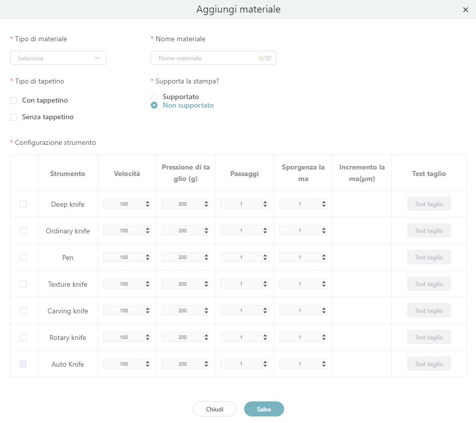Tick the Rotary knife row checkbox

pos(23,337)
